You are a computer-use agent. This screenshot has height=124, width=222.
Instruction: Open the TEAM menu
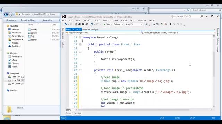pyautogui.click(x=115, y=20)
